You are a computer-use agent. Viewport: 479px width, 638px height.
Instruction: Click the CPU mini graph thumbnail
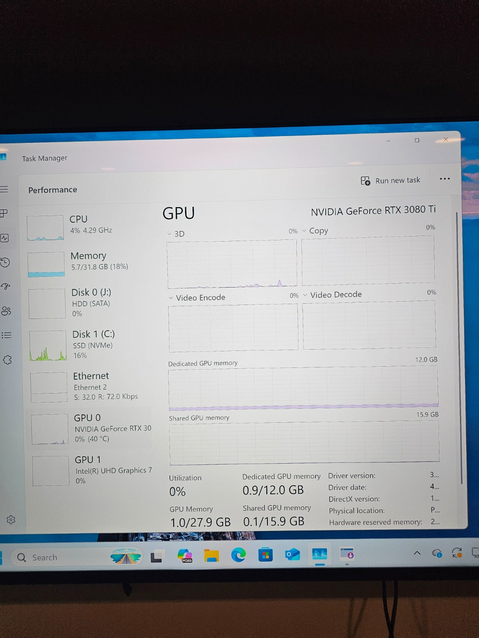point(46,228)
